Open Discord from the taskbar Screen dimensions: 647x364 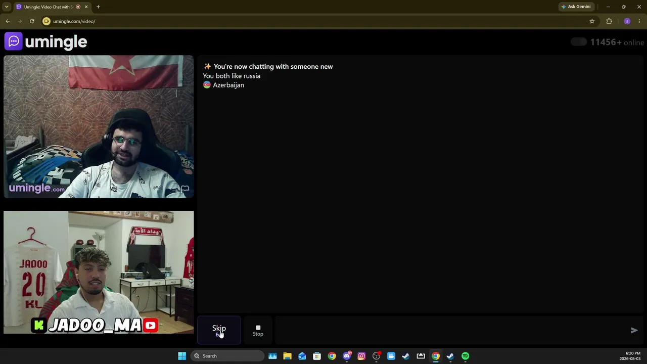(x=347, y=356)
